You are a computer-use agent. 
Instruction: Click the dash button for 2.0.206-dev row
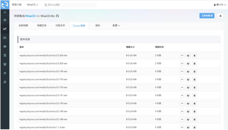coord(182,55)
